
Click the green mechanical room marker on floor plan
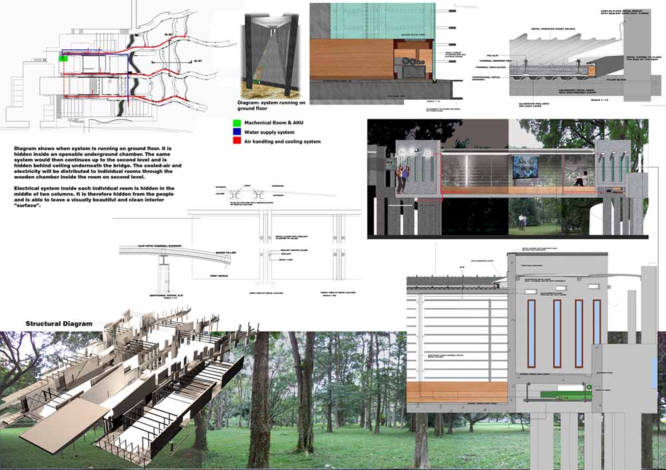coord(63,59)
